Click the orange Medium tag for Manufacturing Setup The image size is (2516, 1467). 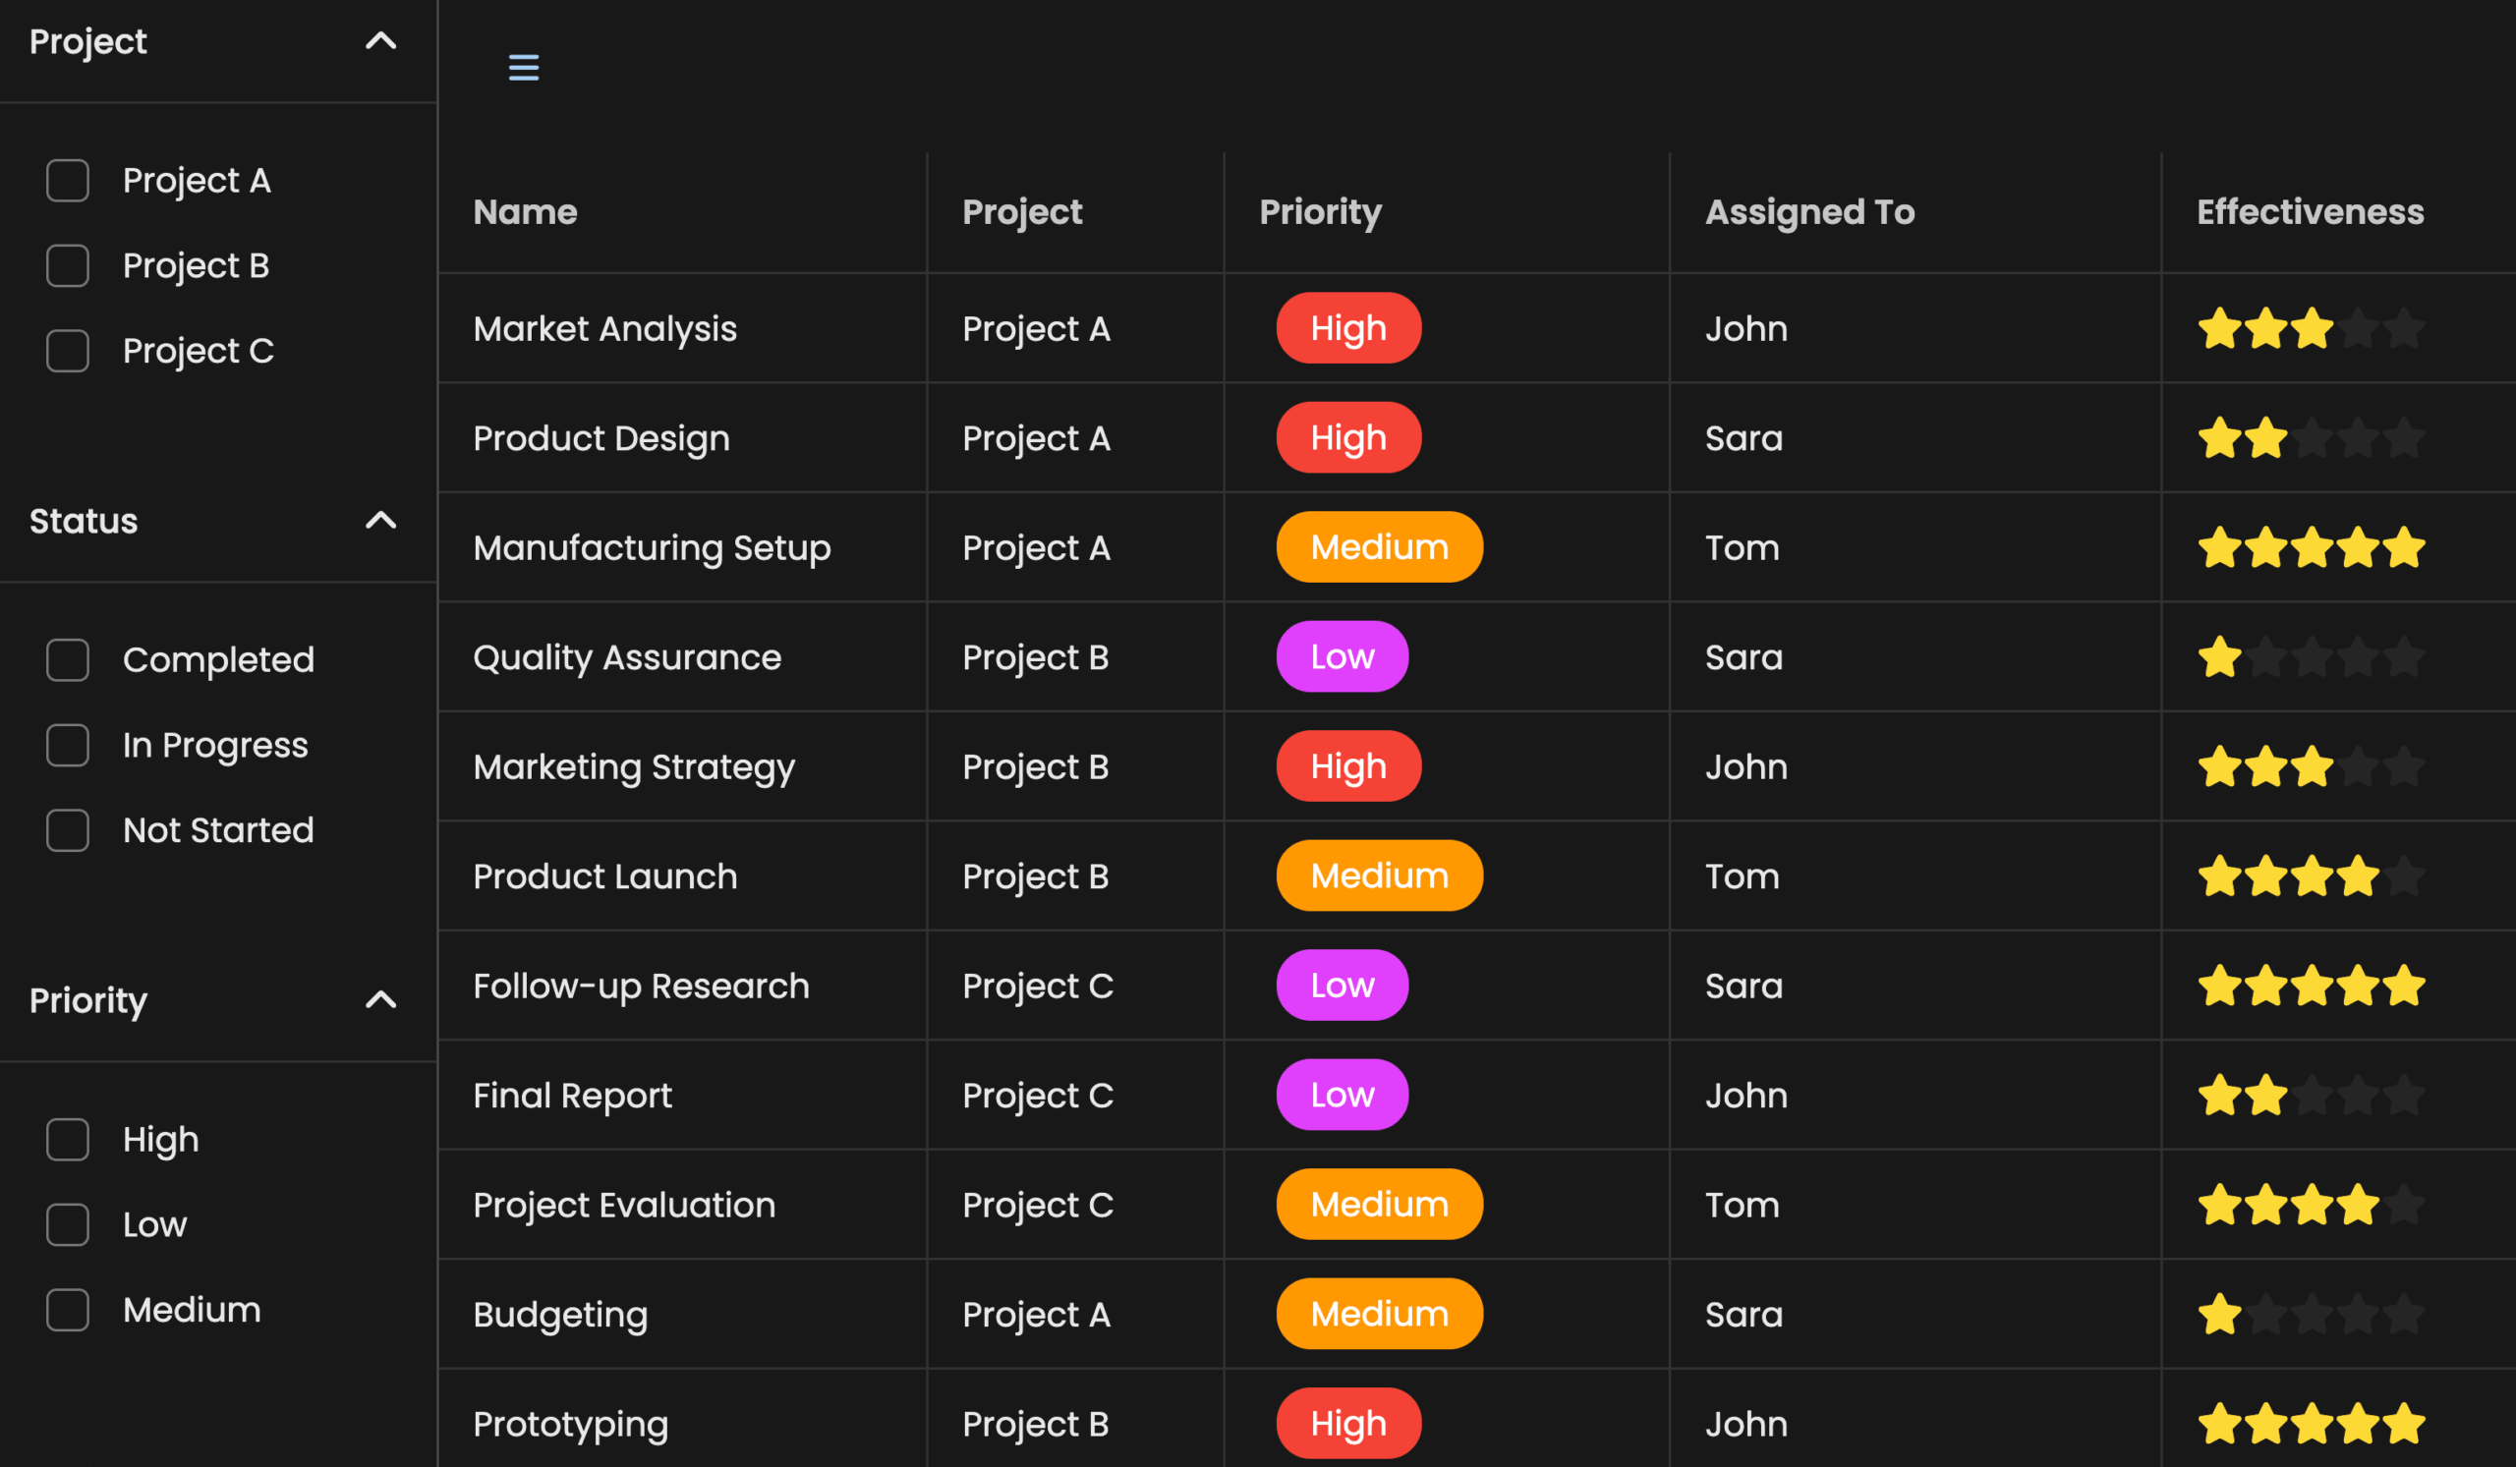[1379, 547]
